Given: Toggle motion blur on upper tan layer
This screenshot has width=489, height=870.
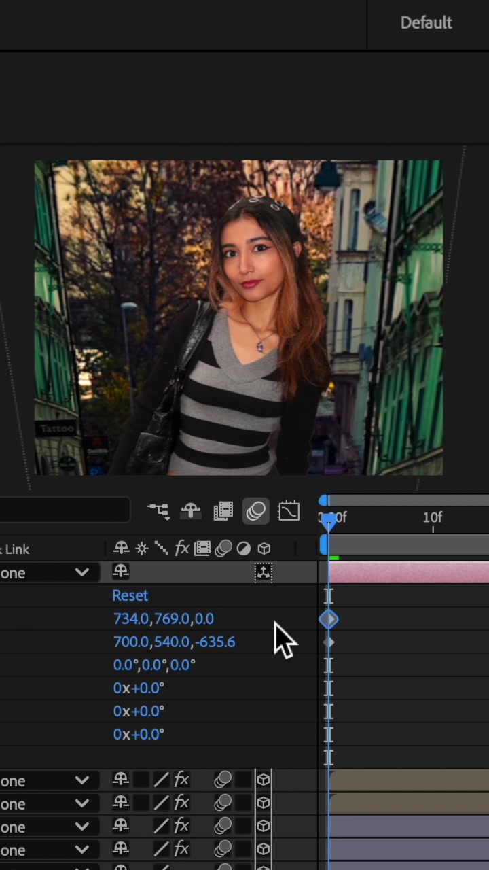Looking at the screenshot, I should pyautogui.click(x=223, y=780).
